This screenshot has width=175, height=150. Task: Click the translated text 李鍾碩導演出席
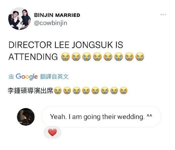click(x=30, y=91)
